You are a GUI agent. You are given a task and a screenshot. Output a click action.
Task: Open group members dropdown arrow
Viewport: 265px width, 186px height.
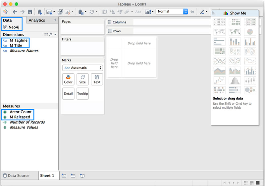132,12
